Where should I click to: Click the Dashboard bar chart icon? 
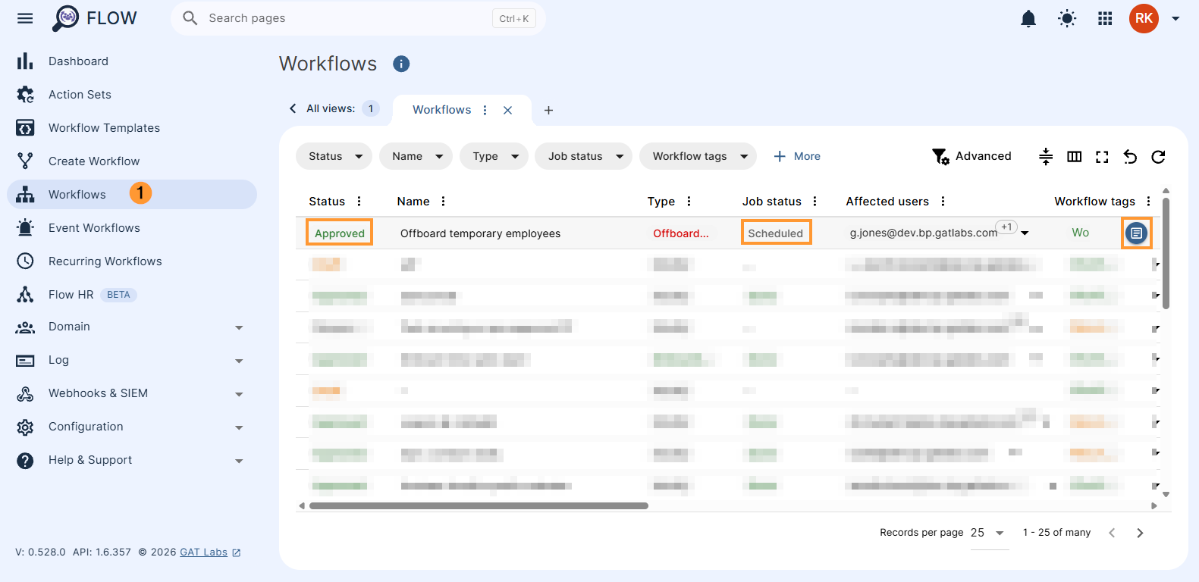pos(25,61)
